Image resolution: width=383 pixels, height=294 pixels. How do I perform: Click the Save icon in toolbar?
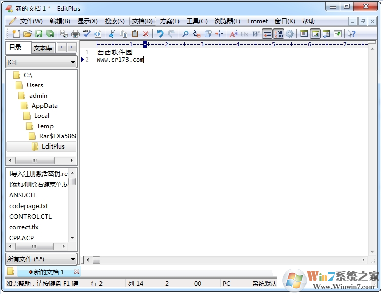pos(39,34)
